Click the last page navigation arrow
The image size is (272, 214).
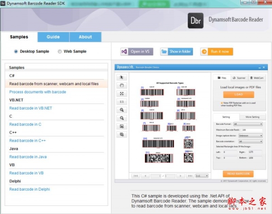click(190, 176)
